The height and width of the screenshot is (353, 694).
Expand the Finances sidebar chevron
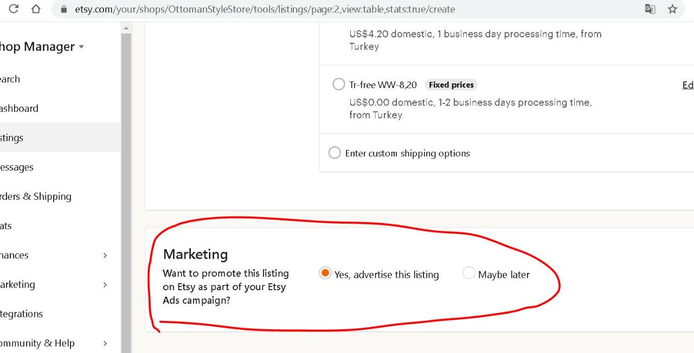click(x=105, y=256)
